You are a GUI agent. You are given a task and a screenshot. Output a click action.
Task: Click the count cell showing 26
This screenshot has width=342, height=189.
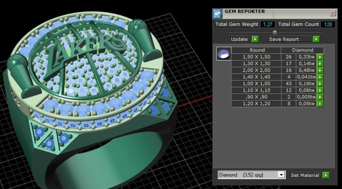point(288,57)
